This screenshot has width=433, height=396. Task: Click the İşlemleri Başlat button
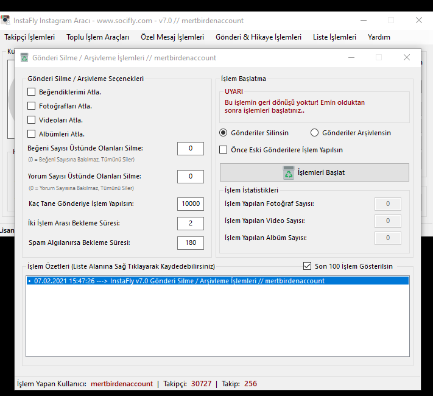(x=314, y=172)
